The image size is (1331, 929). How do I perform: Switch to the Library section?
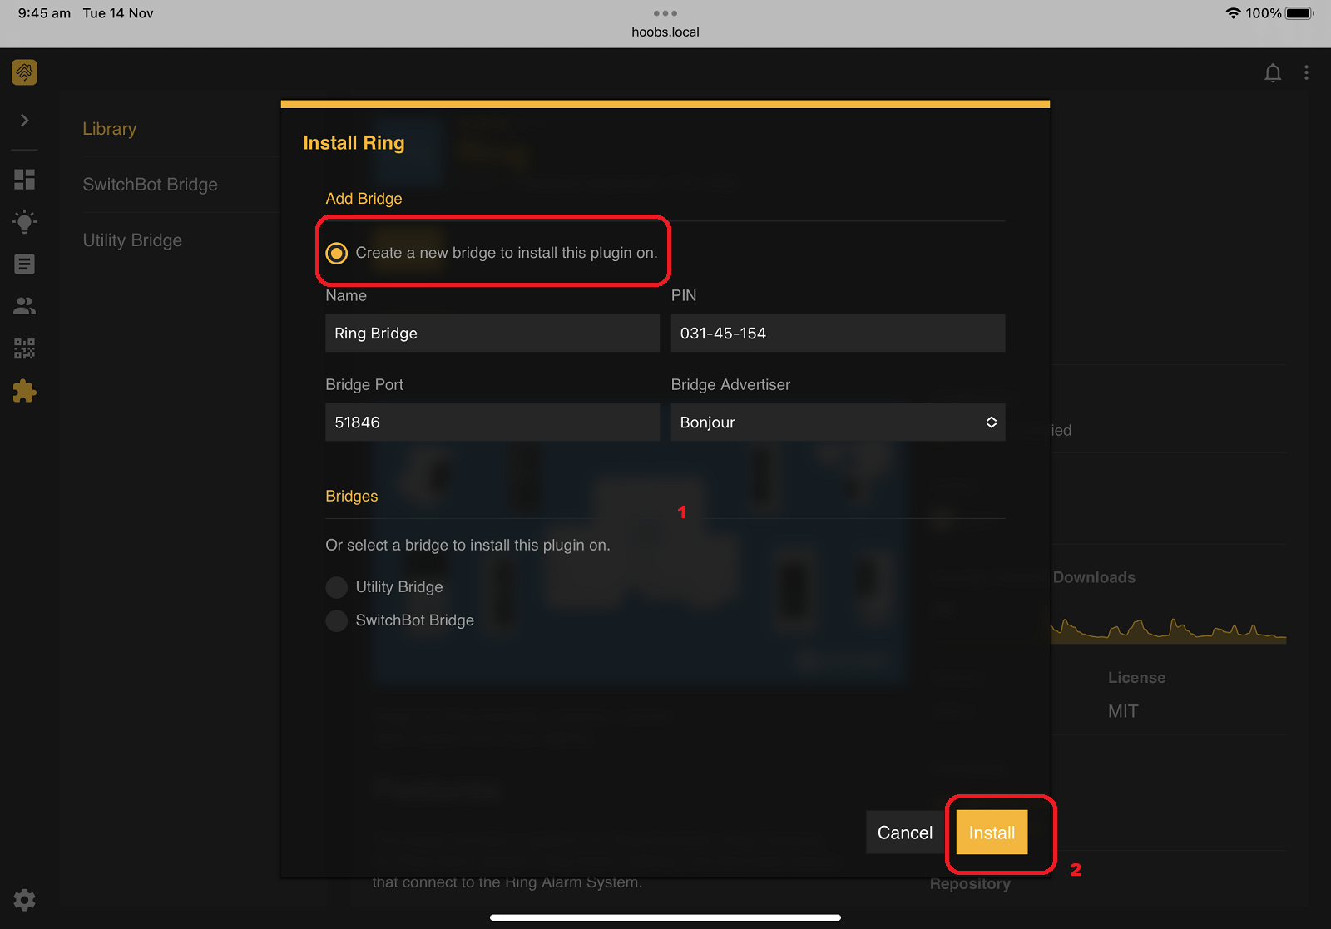tap(109, 128)
